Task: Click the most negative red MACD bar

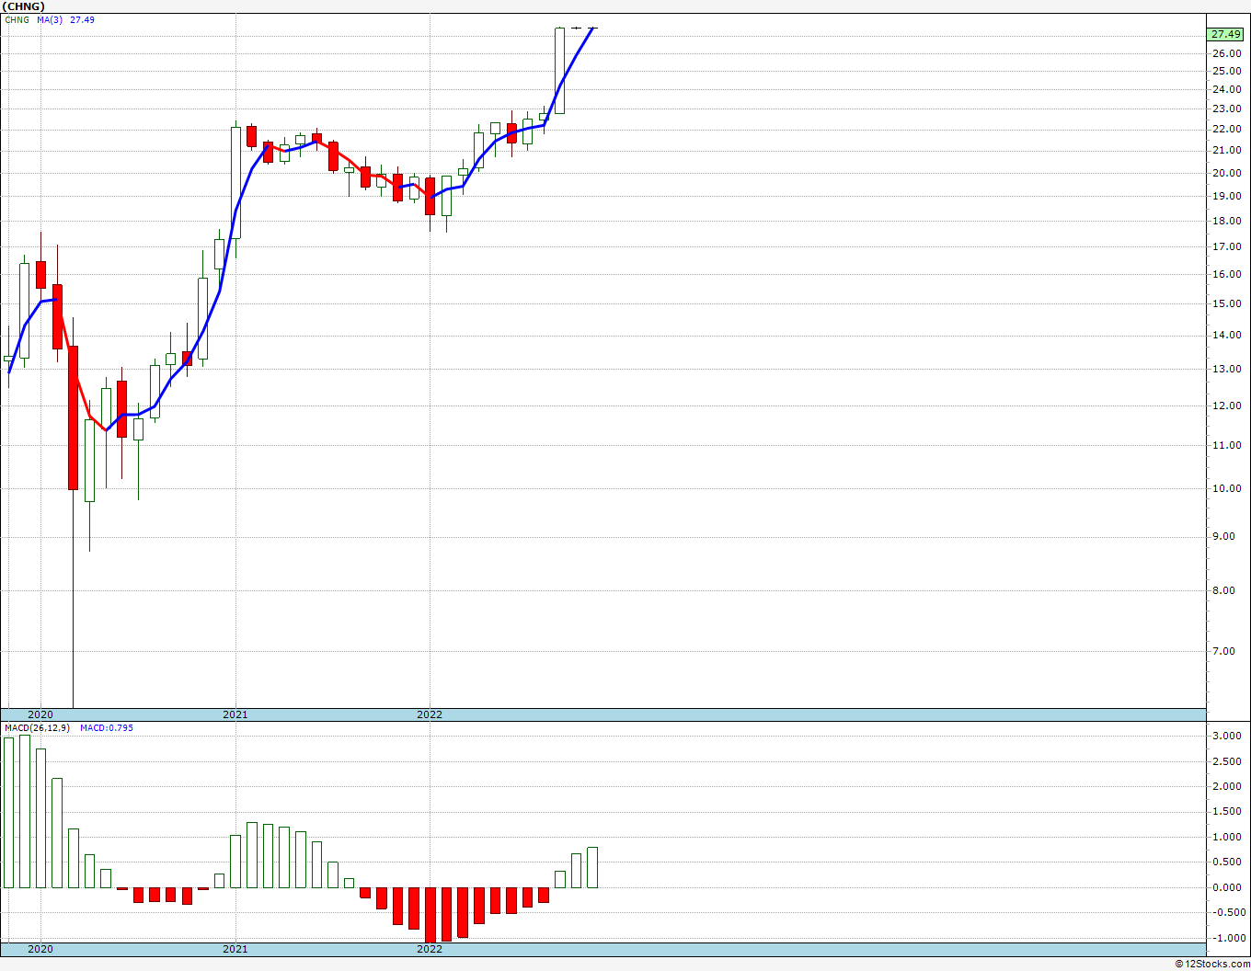Action: 430,914
